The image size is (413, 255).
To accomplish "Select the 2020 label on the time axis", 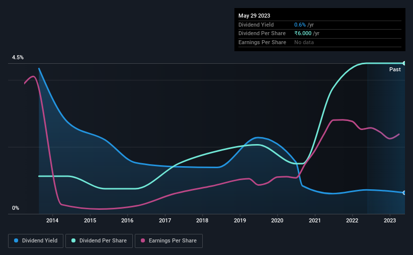I will (x=277, y=220).
